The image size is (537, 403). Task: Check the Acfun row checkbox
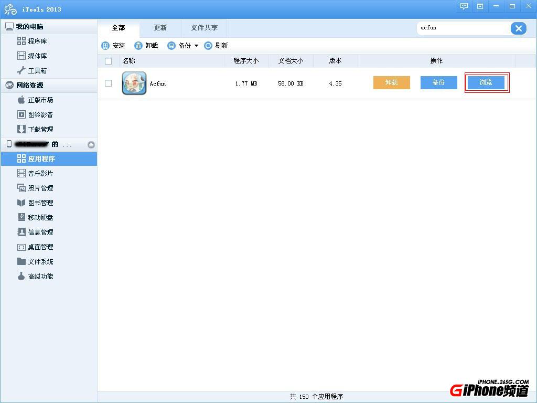[x=108, y=83]
